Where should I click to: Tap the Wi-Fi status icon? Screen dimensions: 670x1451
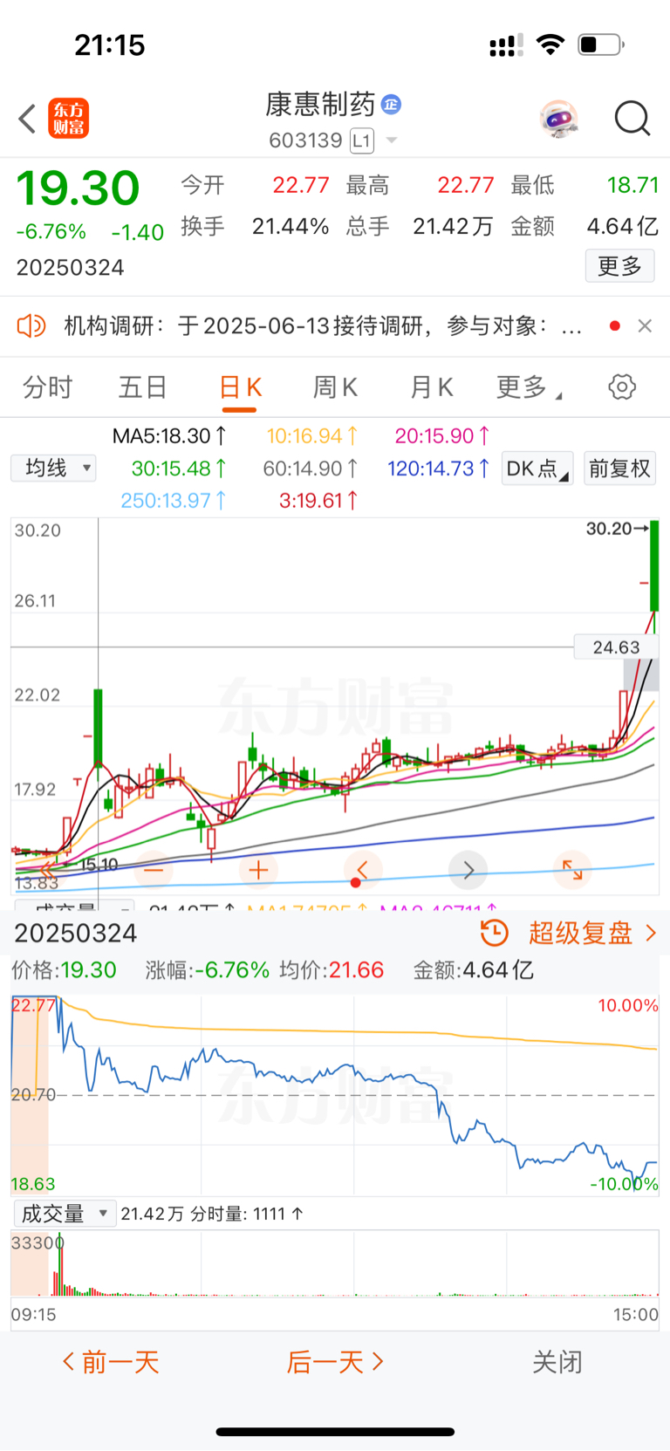click(x=550, y=44)
